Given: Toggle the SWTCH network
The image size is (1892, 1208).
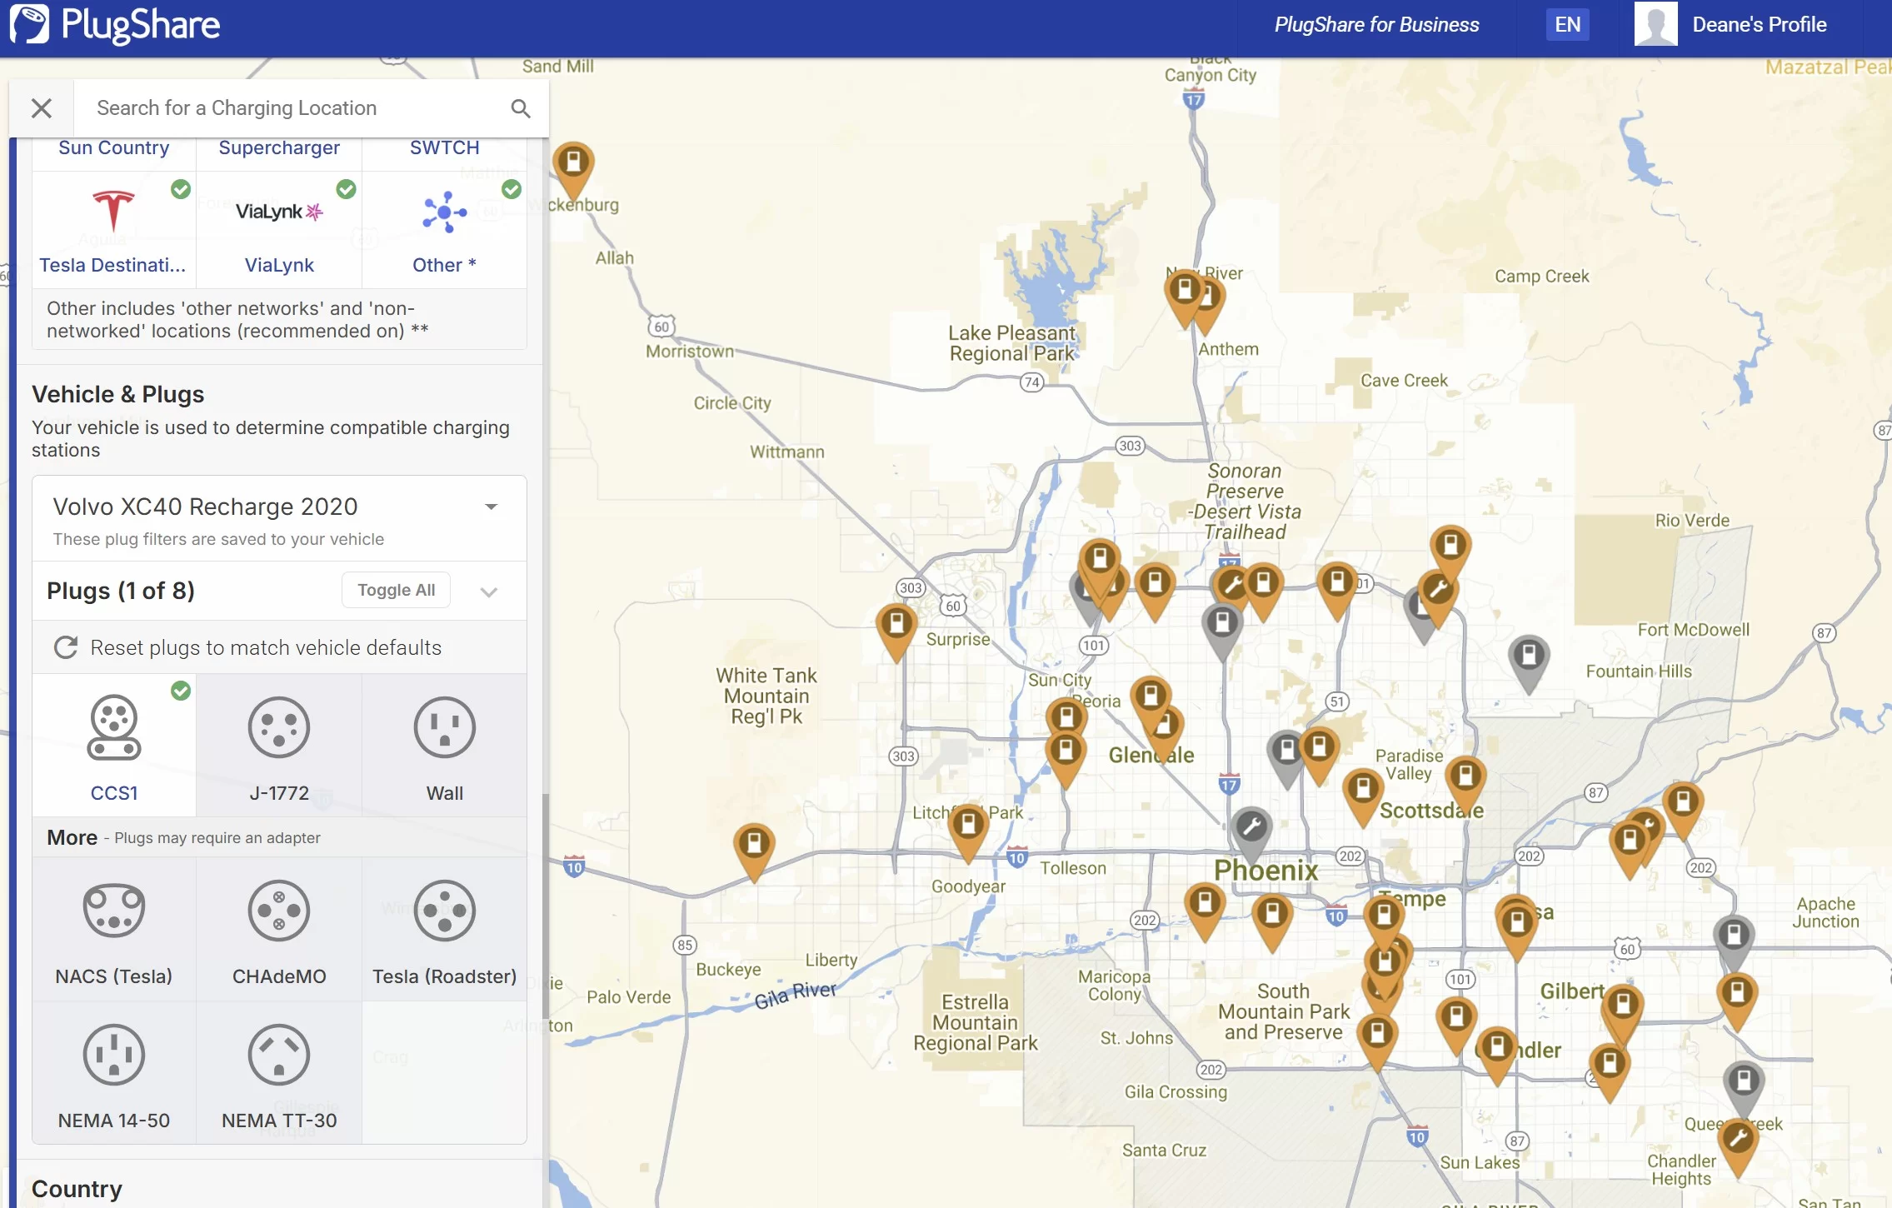Looking at the screenshot, I should pos(444,150).
